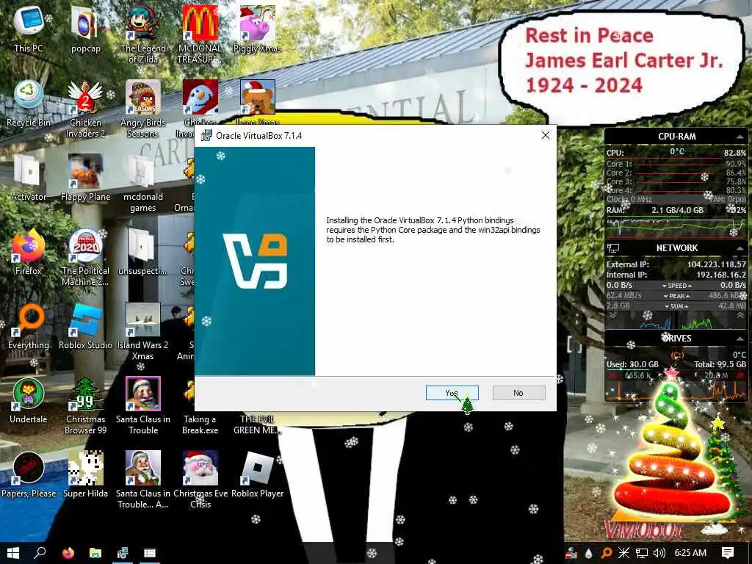Select the Chicken Invaders 2 shortcut
Viewport: 752px width, 564px height.
(85, 109)
